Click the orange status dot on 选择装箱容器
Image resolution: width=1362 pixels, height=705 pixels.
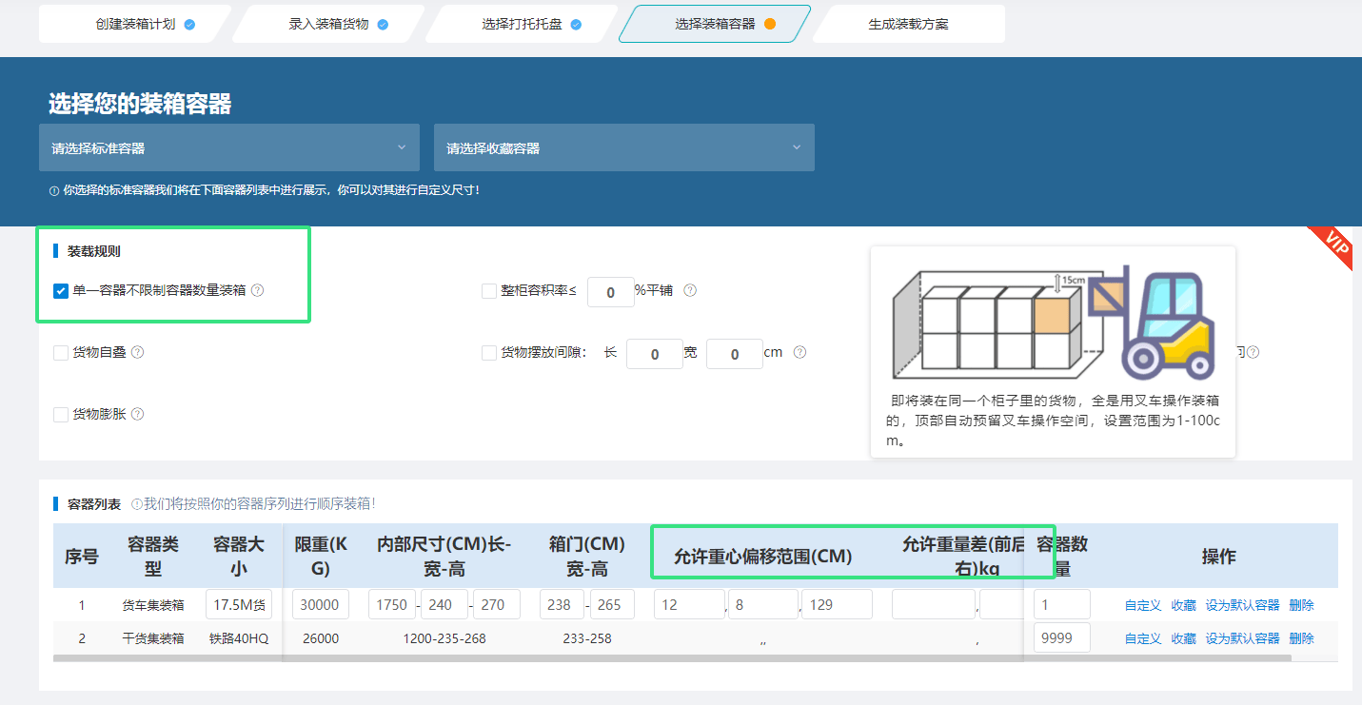[770, 24]
